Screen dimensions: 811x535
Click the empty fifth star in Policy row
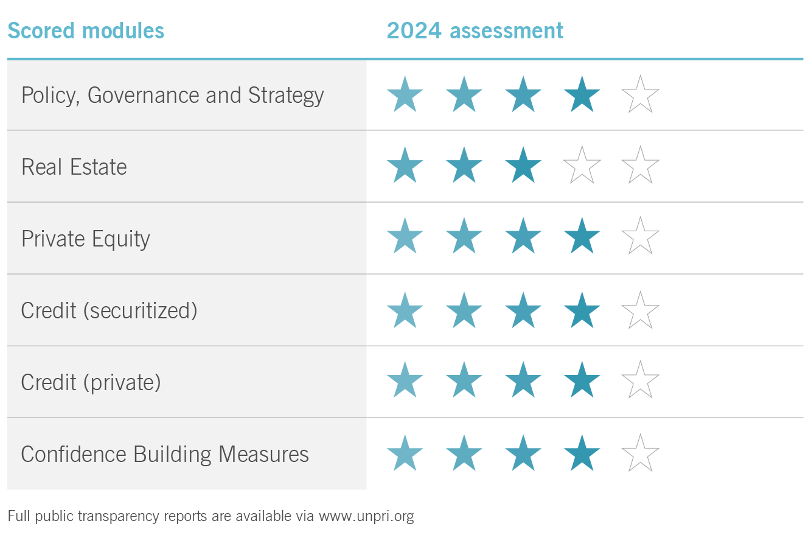pos(641,95)
